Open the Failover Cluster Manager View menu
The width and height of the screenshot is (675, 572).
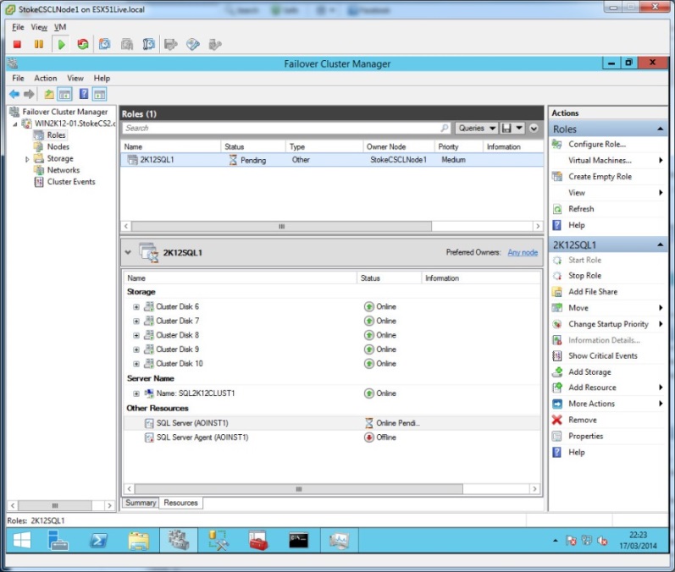(x=75, y=78)
